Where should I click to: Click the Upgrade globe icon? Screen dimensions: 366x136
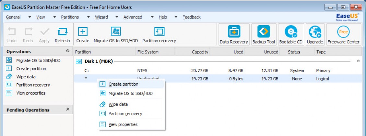(x=315, y=32)
